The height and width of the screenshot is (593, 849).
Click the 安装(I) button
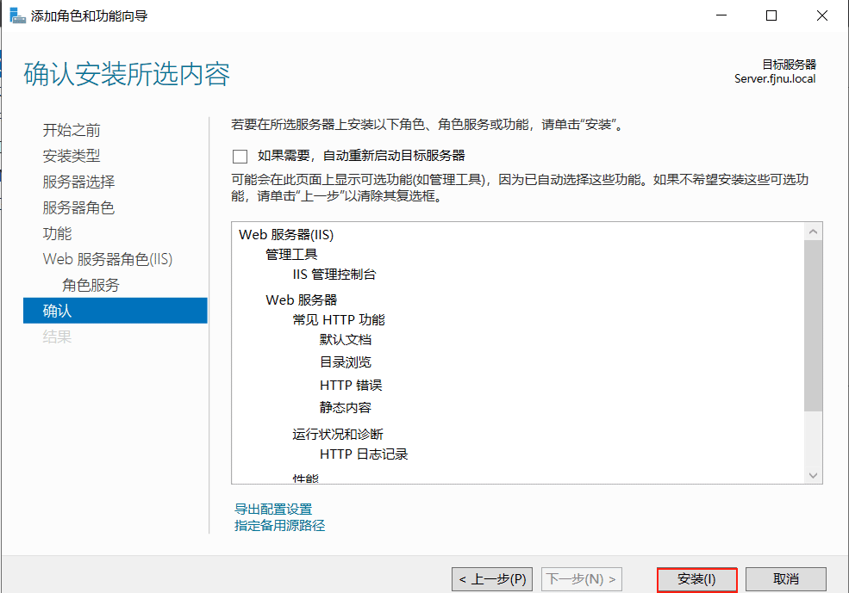(x=696, y=578)
